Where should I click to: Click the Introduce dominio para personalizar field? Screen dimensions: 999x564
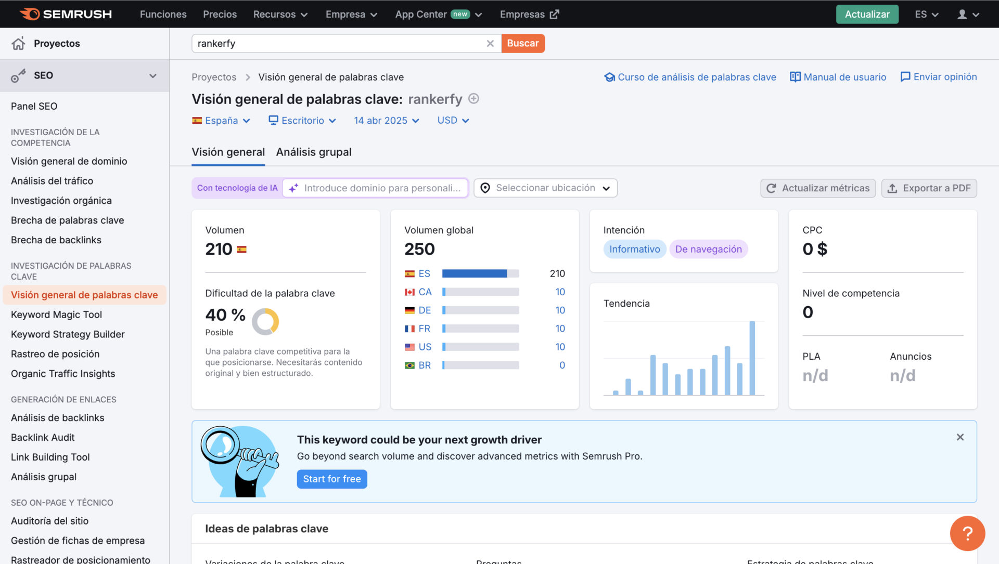375,188
